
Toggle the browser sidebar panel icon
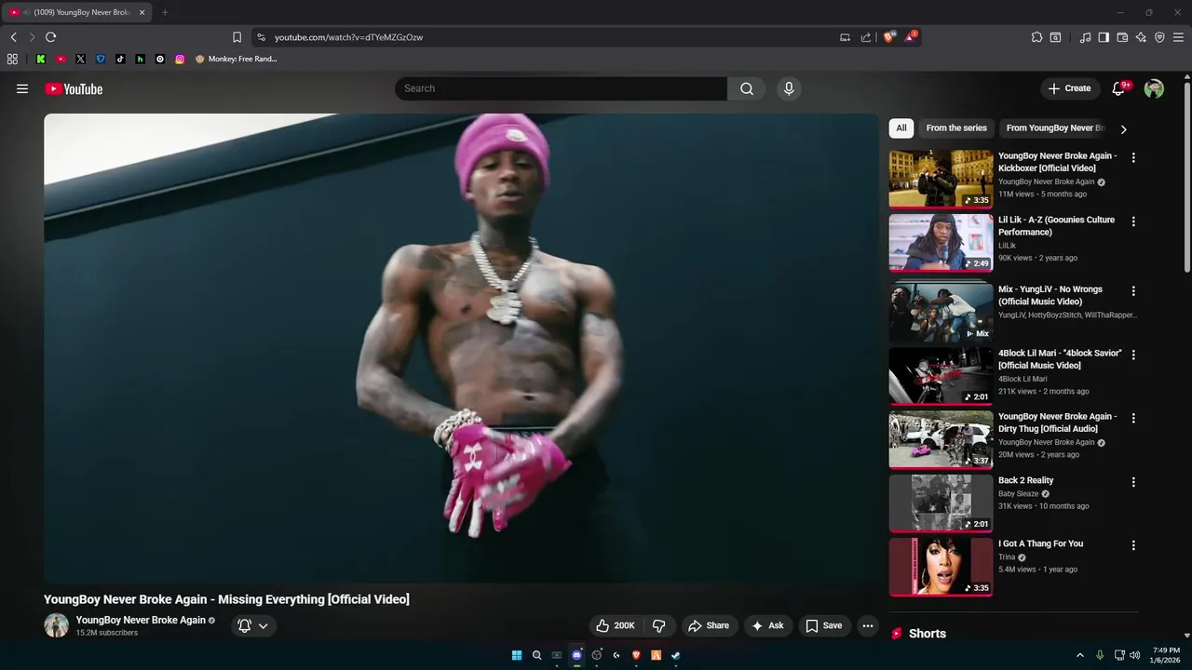pos(1104,37)
